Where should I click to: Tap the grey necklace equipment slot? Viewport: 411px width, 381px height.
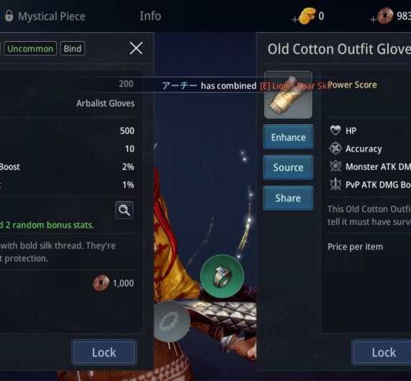(x=171, y=322)
